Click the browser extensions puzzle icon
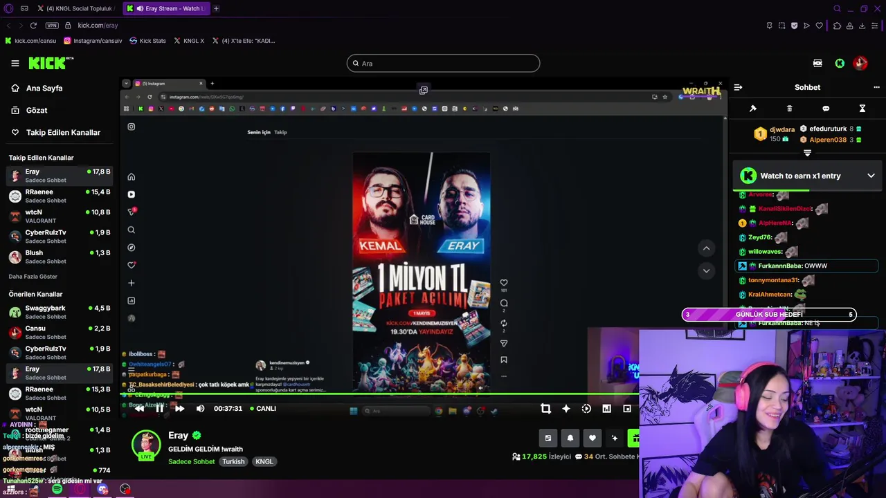 coord(837,26)
